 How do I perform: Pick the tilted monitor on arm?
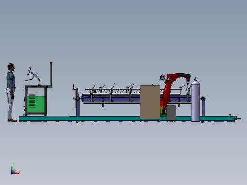[29, 72]
